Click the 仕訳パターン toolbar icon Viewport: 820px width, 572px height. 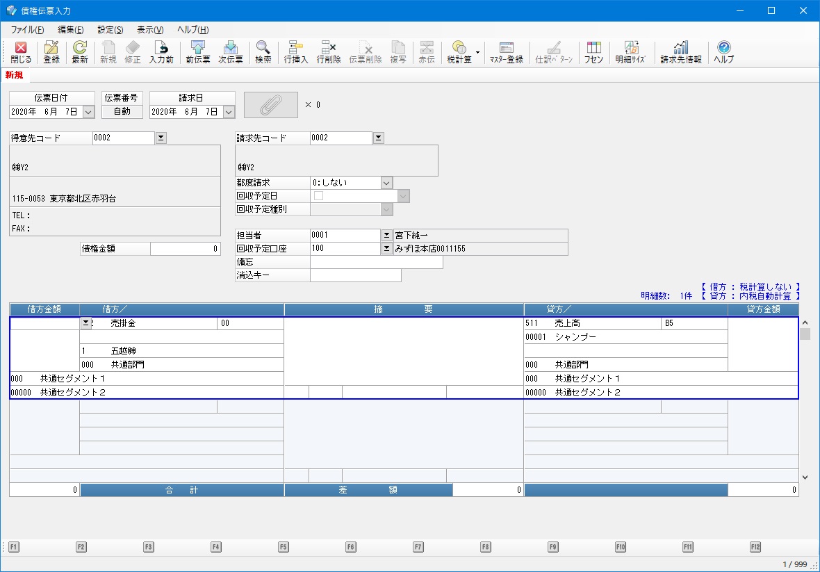554,52
